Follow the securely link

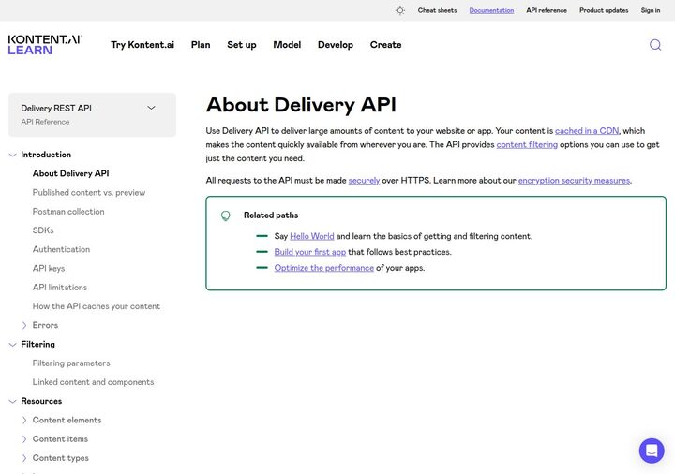(364, 181)
